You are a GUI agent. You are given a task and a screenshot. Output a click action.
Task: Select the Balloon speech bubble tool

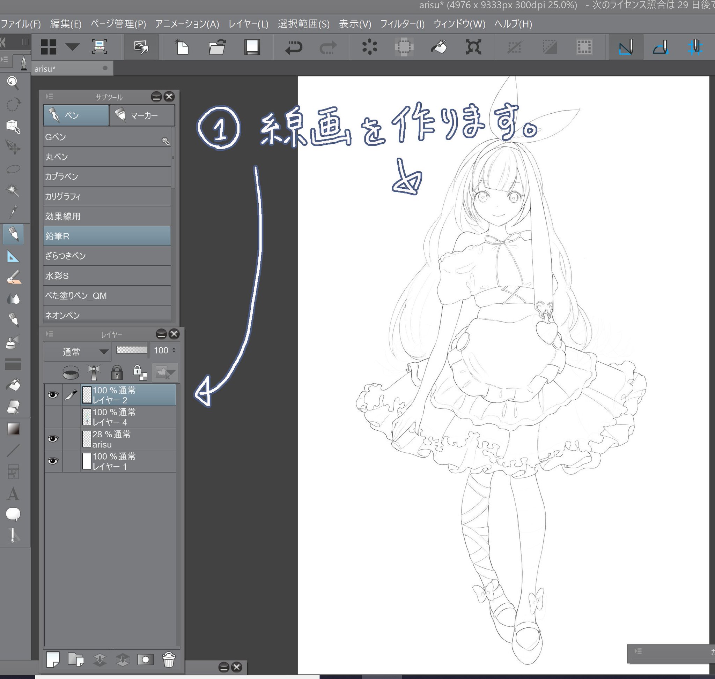point(13,514)
